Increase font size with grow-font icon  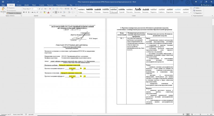coord(40,9)
